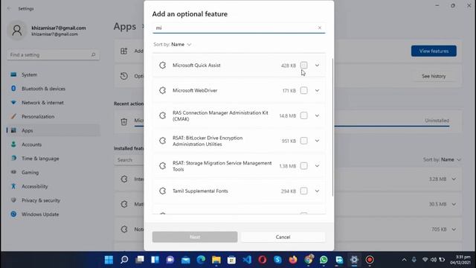Select the RAS Connection Manager Administration Kit checkbox
This screenshot has height=268, width=476.
pyautogui.click(x=303, y=116)
